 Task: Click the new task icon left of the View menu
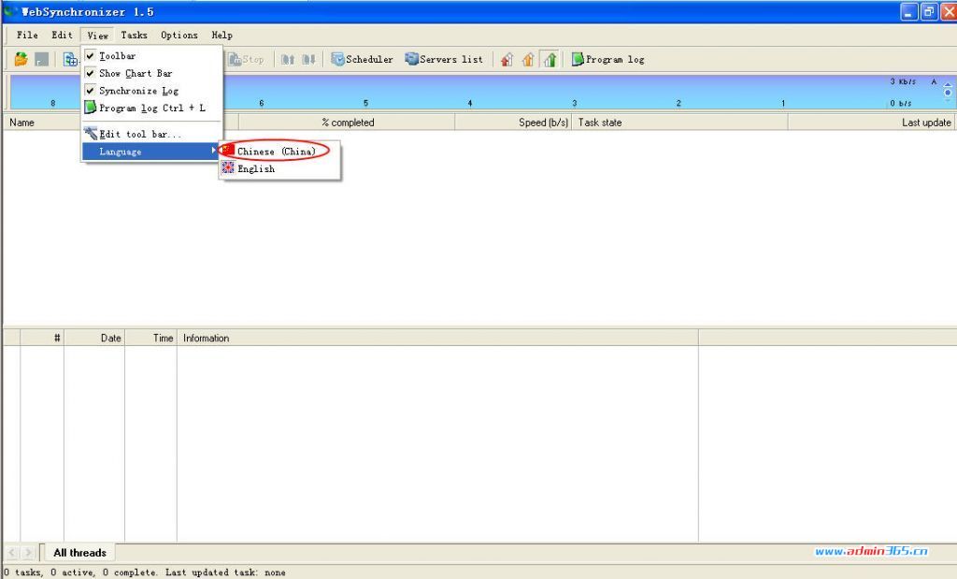[x=71, y=59]
